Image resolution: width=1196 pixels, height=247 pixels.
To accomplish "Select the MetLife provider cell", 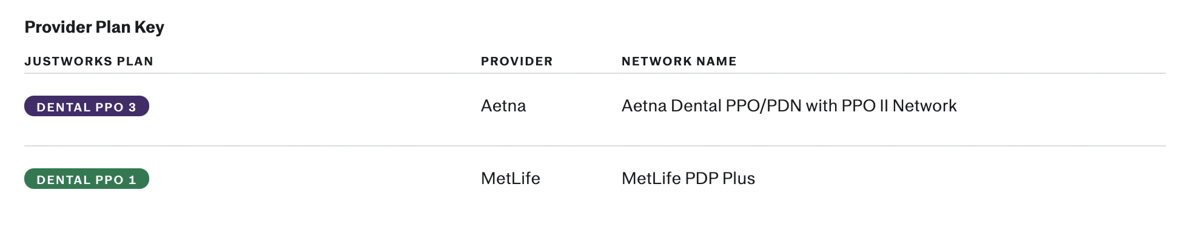I will pos(511,179).
